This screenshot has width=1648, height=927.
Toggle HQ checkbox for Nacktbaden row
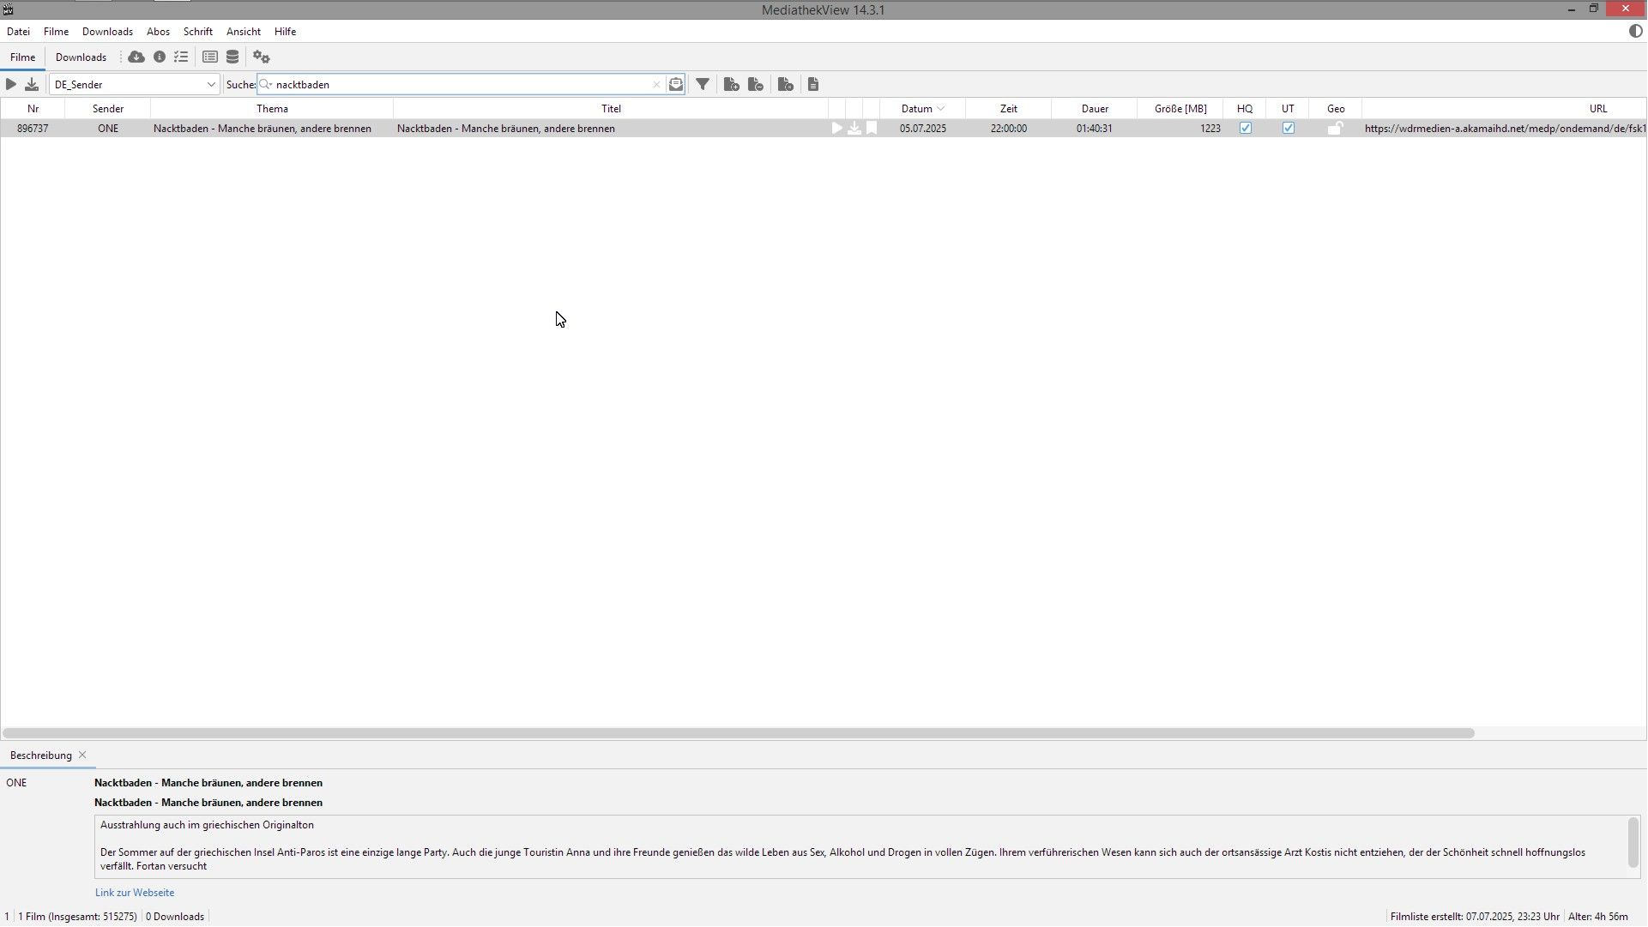[x=1246, y=129]
